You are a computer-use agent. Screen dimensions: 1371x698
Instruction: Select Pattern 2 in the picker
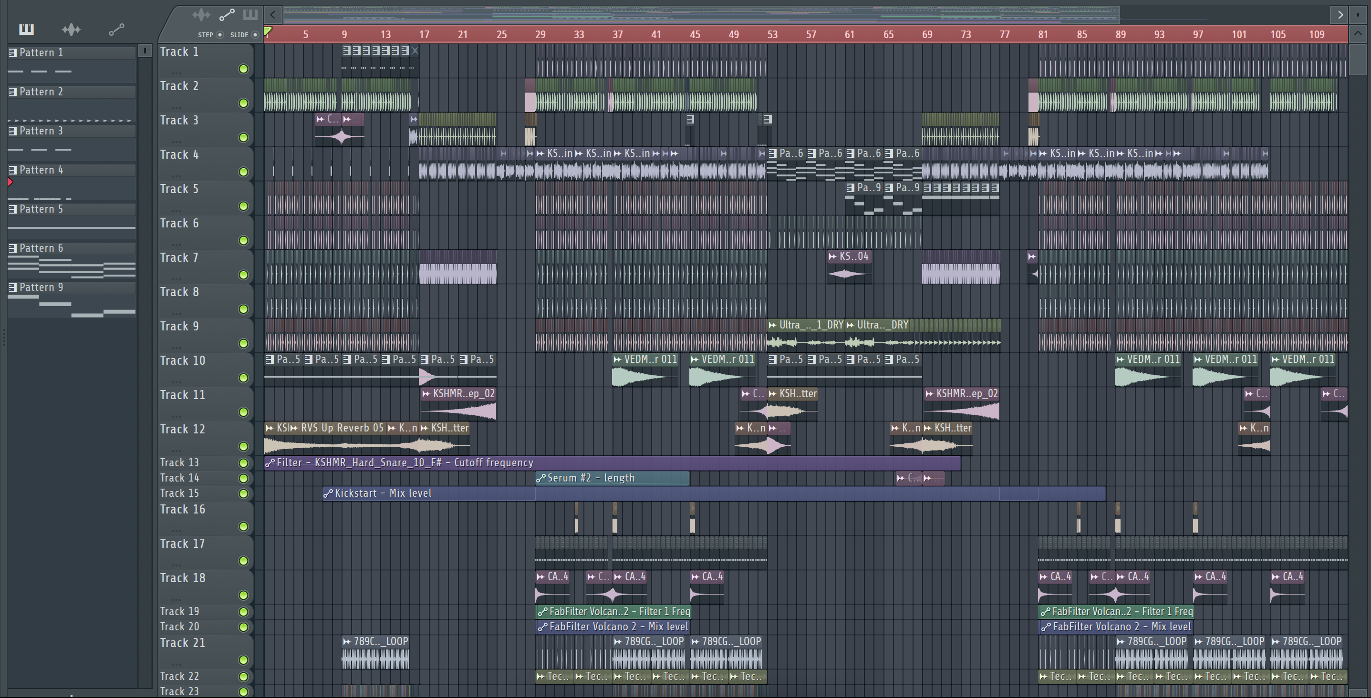[72, 92]
